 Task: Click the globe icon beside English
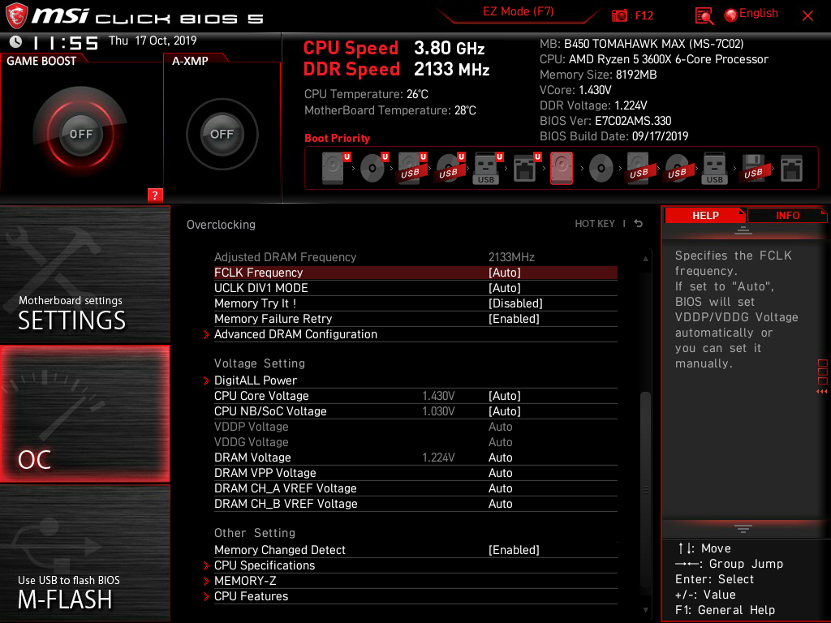pyautogui.click(x=731, y=15)
